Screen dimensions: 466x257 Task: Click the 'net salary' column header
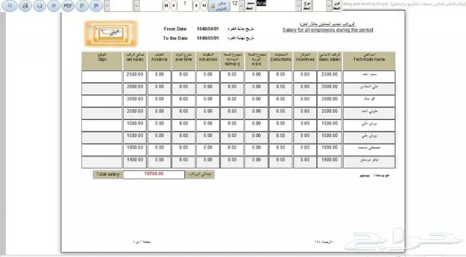134,61
